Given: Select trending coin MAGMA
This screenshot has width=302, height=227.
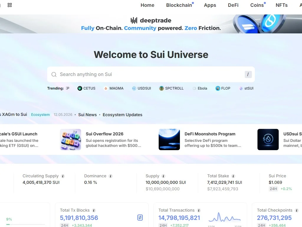Looking at the screenshot, I should (114, 88).
